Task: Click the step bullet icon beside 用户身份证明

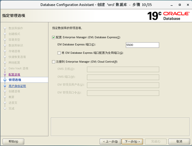Action: click(5, 86)
